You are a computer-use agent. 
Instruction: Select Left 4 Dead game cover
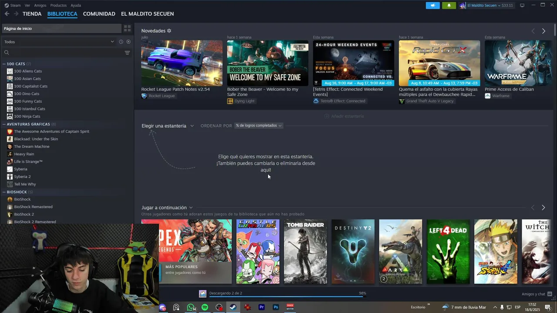[448, 252]
